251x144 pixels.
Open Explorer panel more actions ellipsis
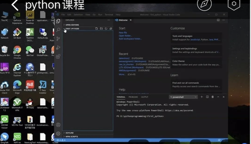click(109, 20)
